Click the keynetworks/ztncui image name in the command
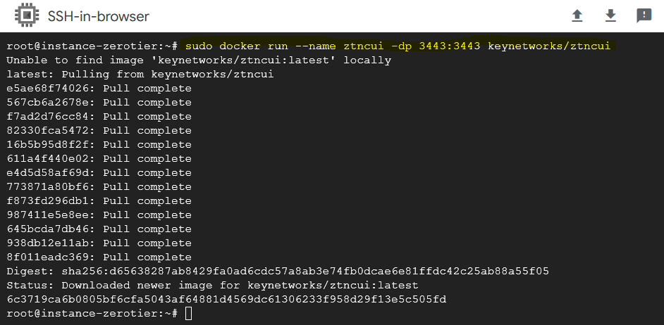 point(549,46)
